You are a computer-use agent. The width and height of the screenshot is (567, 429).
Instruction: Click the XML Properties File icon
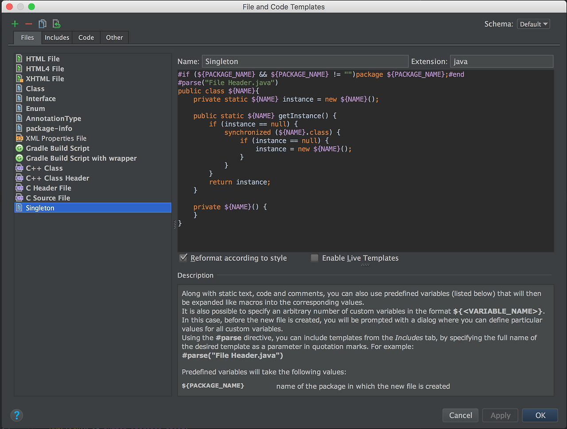coord(19,138)
